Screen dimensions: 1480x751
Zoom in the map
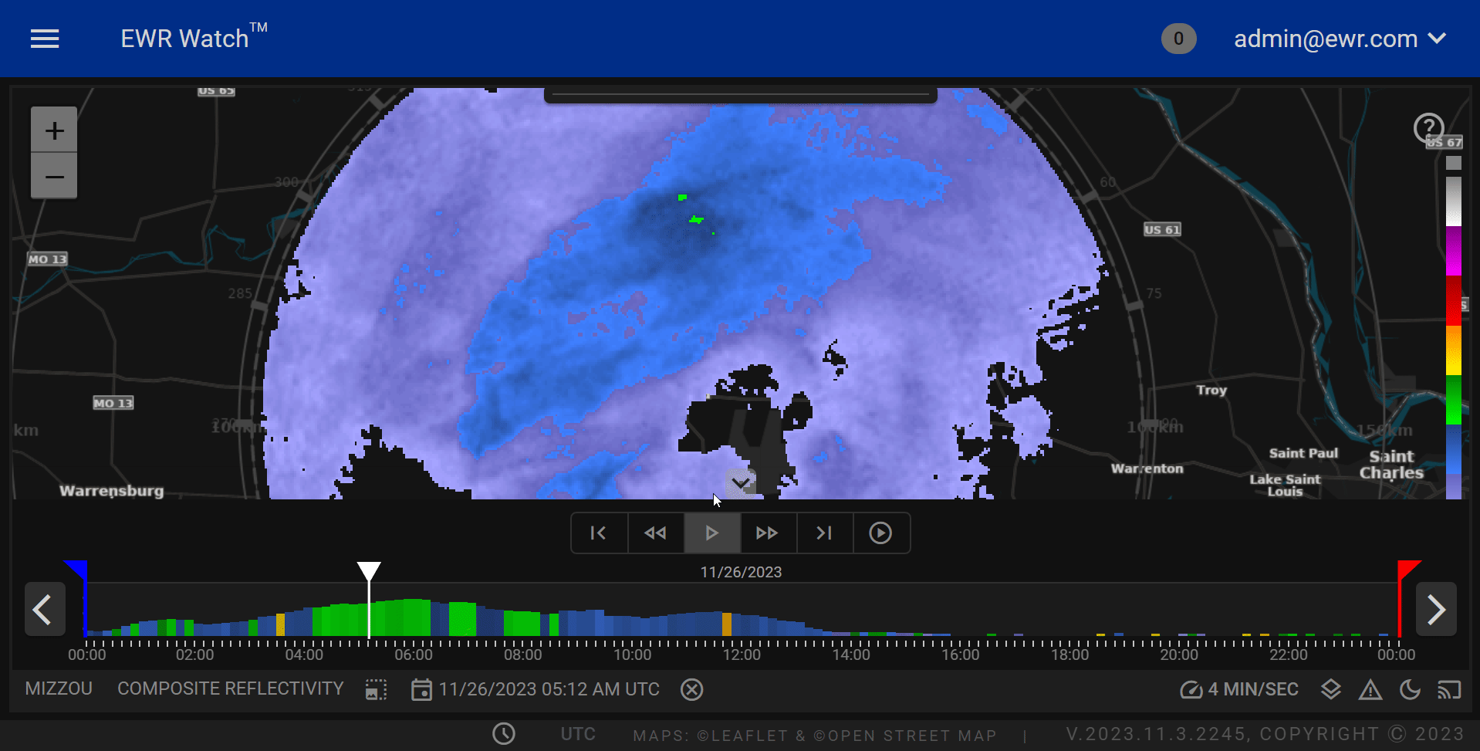point(54,130)
